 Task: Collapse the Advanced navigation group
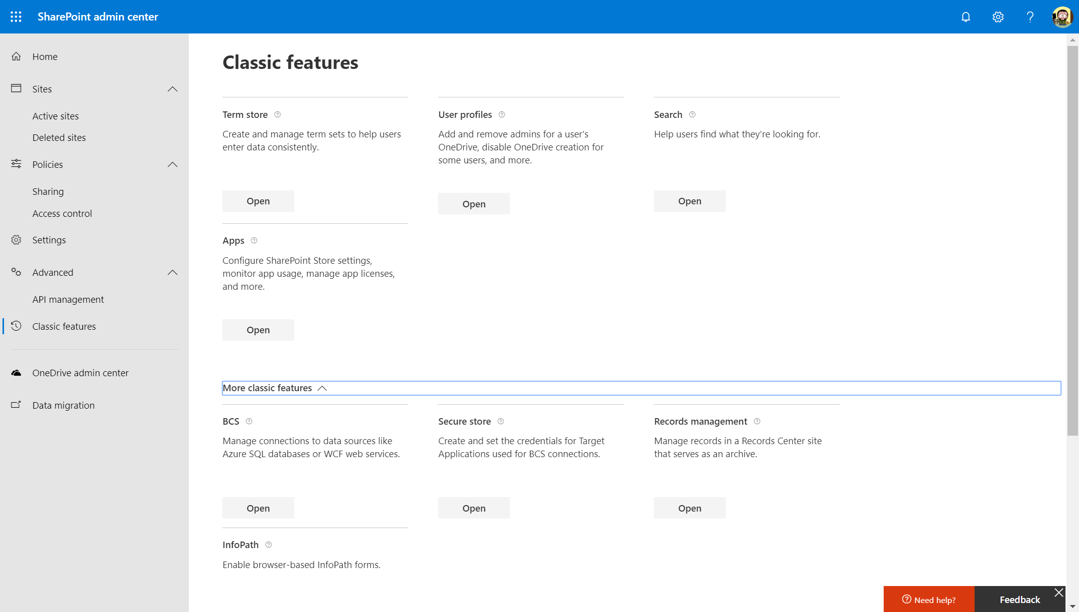(x=172, y=272)
